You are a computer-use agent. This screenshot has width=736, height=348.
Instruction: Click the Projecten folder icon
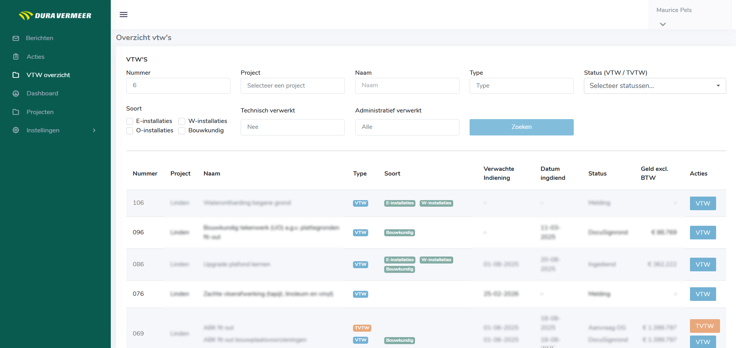(x=16, y=112)
